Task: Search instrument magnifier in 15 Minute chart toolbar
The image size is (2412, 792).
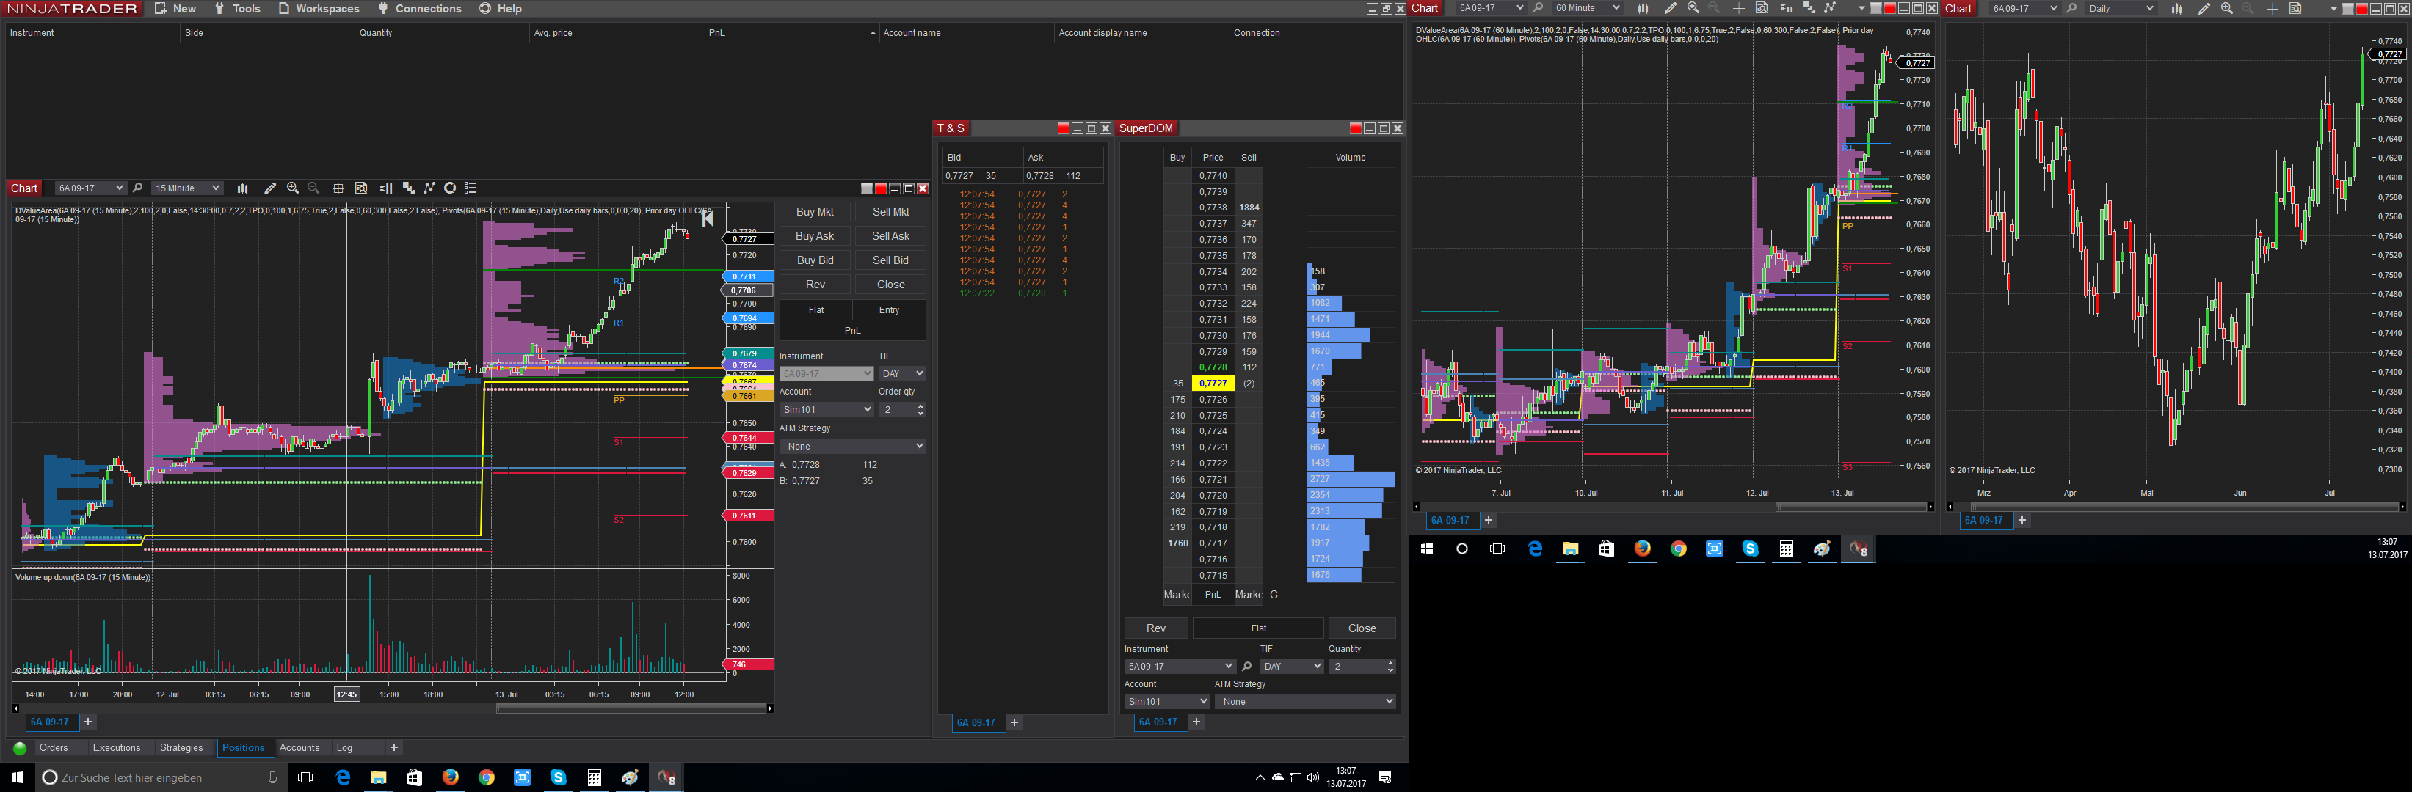Action: 138,188
